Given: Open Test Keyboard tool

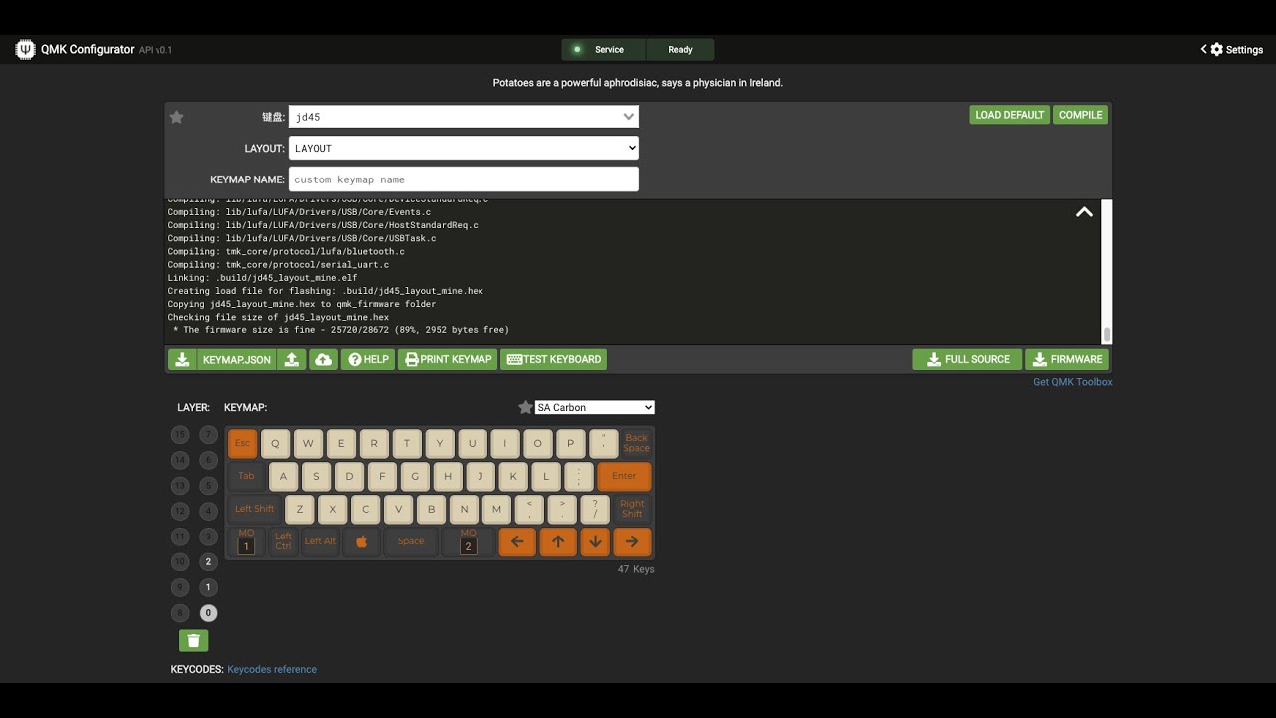Looking at the screenshot, I should tap(553, 359).
